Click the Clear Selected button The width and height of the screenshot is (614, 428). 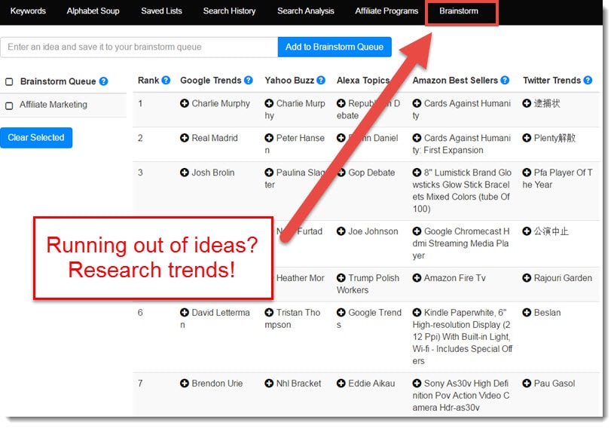(x=36, y=137)
